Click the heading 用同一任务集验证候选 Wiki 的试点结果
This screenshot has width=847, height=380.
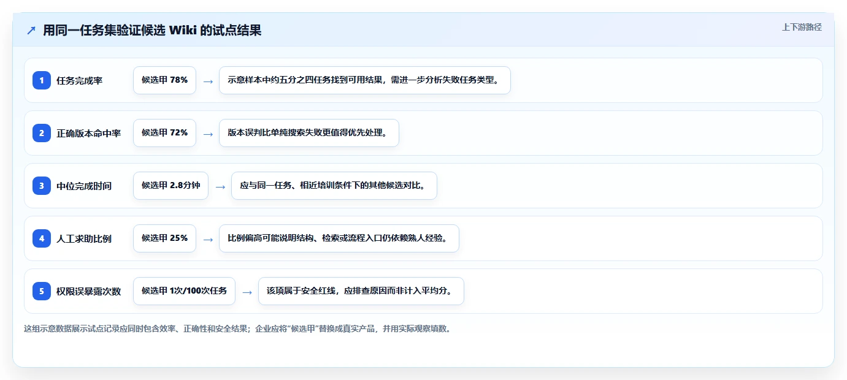pyautogui.click(x=152, y=30)
